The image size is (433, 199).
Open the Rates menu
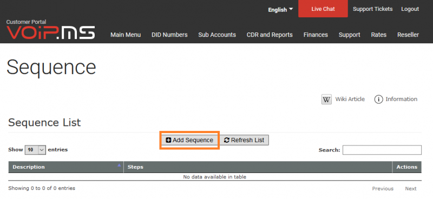point(378,35)
